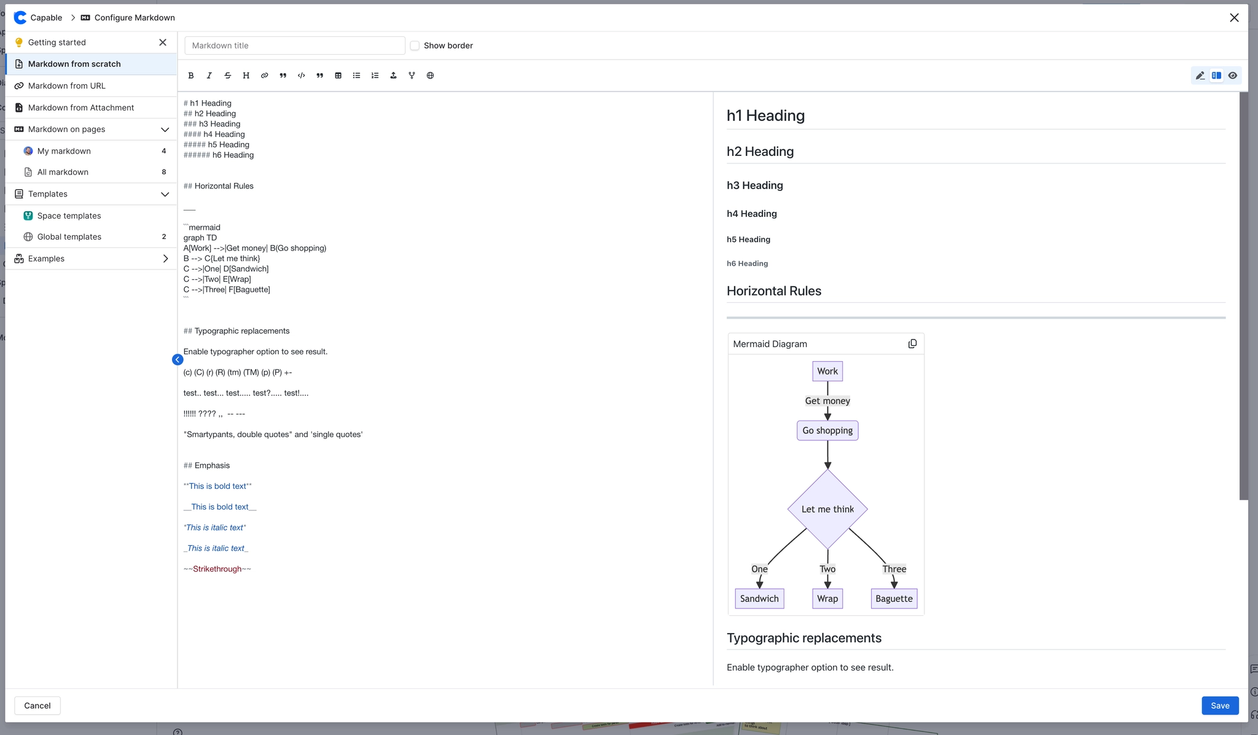Image resolution: width=1258 pixels, height=735 pixels.
Task: Open Global templates from the sidebar
Action: [69, 236]
